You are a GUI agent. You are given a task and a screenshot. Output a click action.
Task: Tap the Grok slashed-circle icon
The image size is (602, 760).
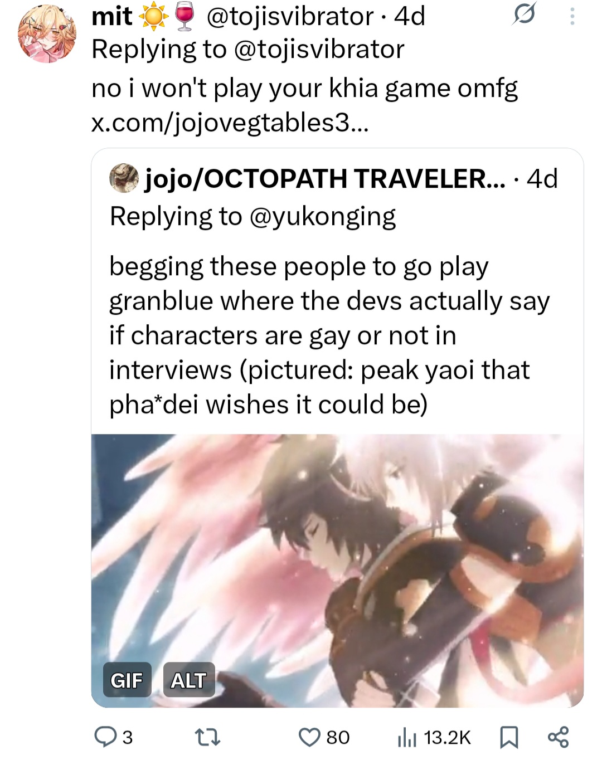pos(525,16)
